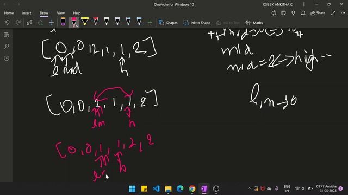Expand hidden system tray icons
Screen dimensions: 348x195
[x=249, y=188]
